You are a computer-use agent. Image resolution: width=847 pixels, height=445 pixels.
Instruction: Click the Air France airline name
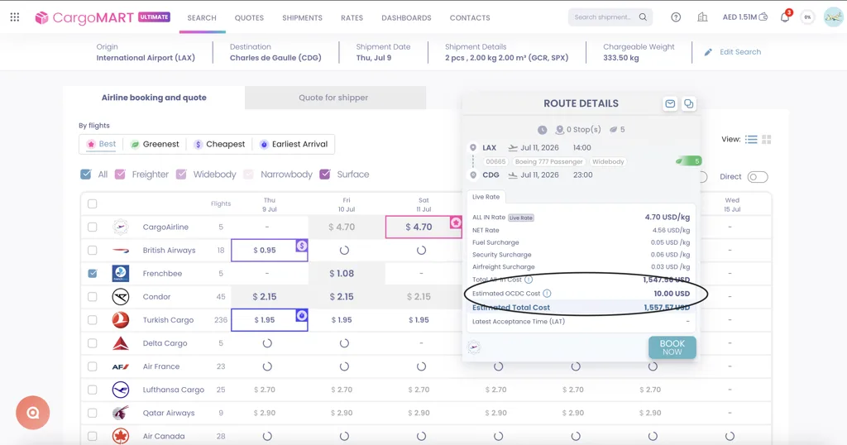[x=161, y=366]
